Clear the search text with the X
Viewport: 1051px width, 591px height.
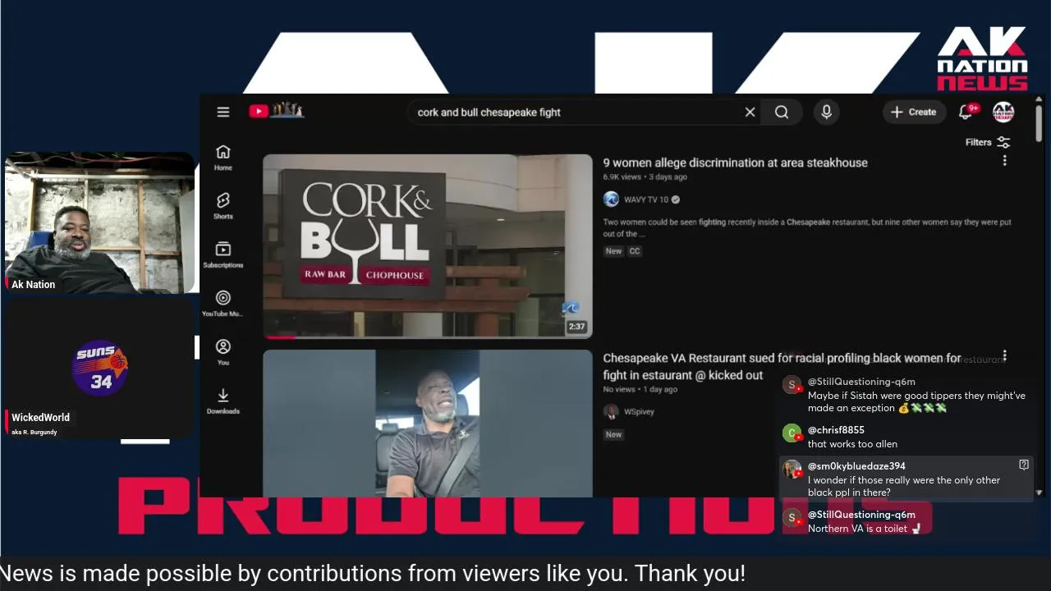(750, 112)
